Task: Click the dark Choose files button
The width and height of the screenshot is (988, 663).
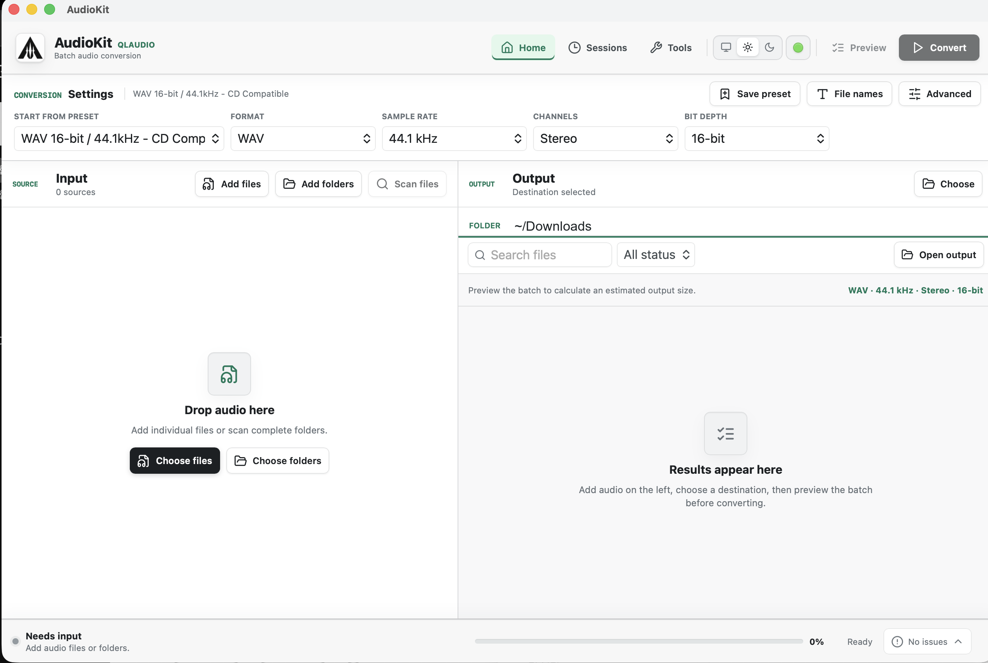Action: [x=175, y=461]
